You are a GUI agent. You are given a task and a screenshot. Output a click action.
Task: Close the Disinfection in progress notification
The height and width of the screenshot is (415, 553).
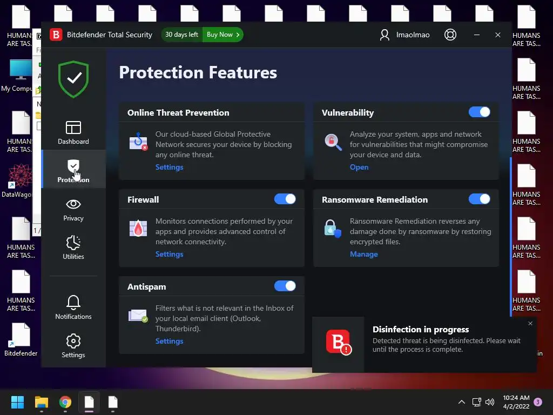tap(530, 323)
